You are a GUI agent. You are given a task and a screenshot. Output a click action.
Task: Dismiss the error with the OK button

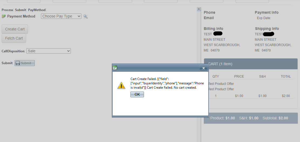(137, 94)
